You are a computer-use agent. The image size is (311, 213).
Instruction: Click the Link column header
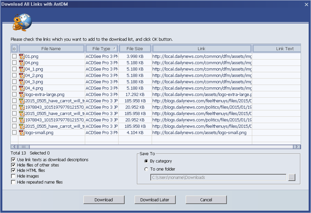pos(202,49)
